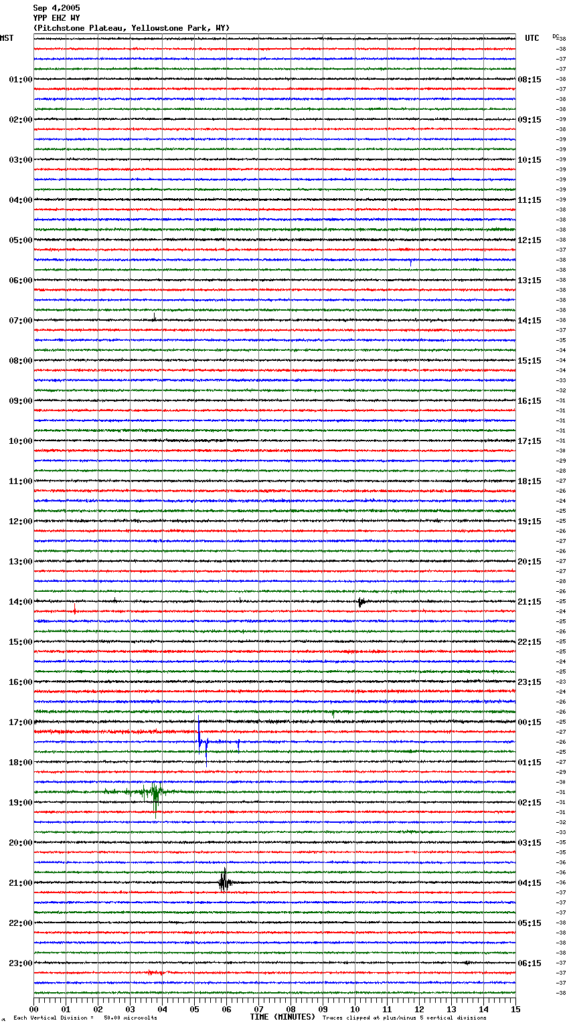Click the 20:15 UTC time label

[530, 562]
